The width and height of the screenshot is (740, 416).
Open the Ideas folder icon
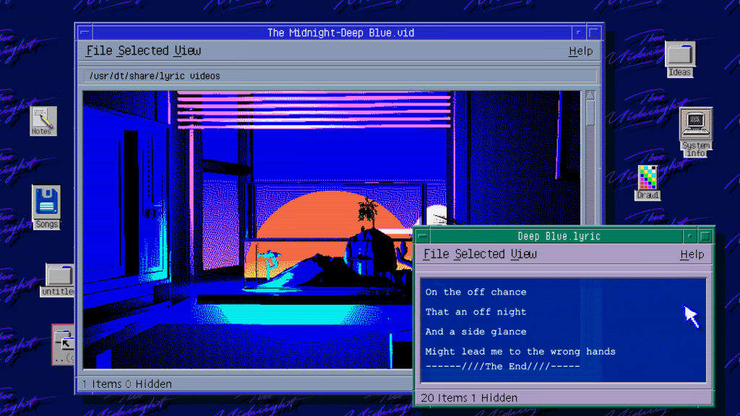[679, 59]
